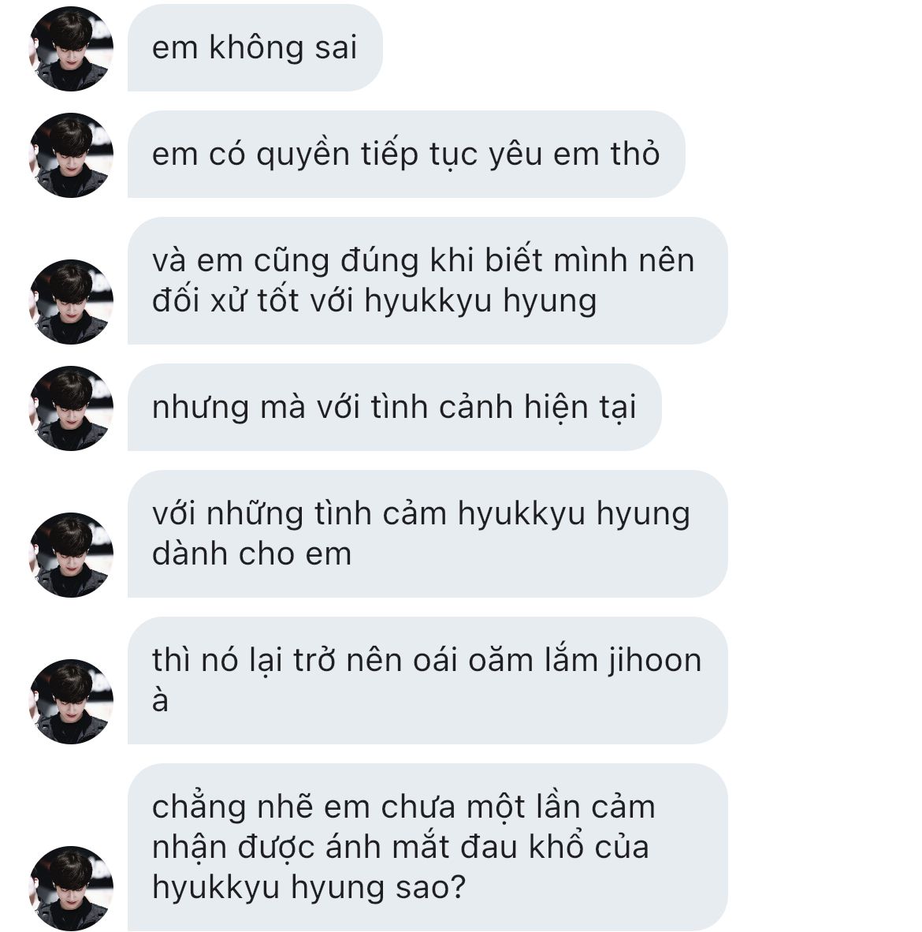Click the name "jihoon" in the message
Viewport: 922px width, 932px height.
click(x=655, y=662)
